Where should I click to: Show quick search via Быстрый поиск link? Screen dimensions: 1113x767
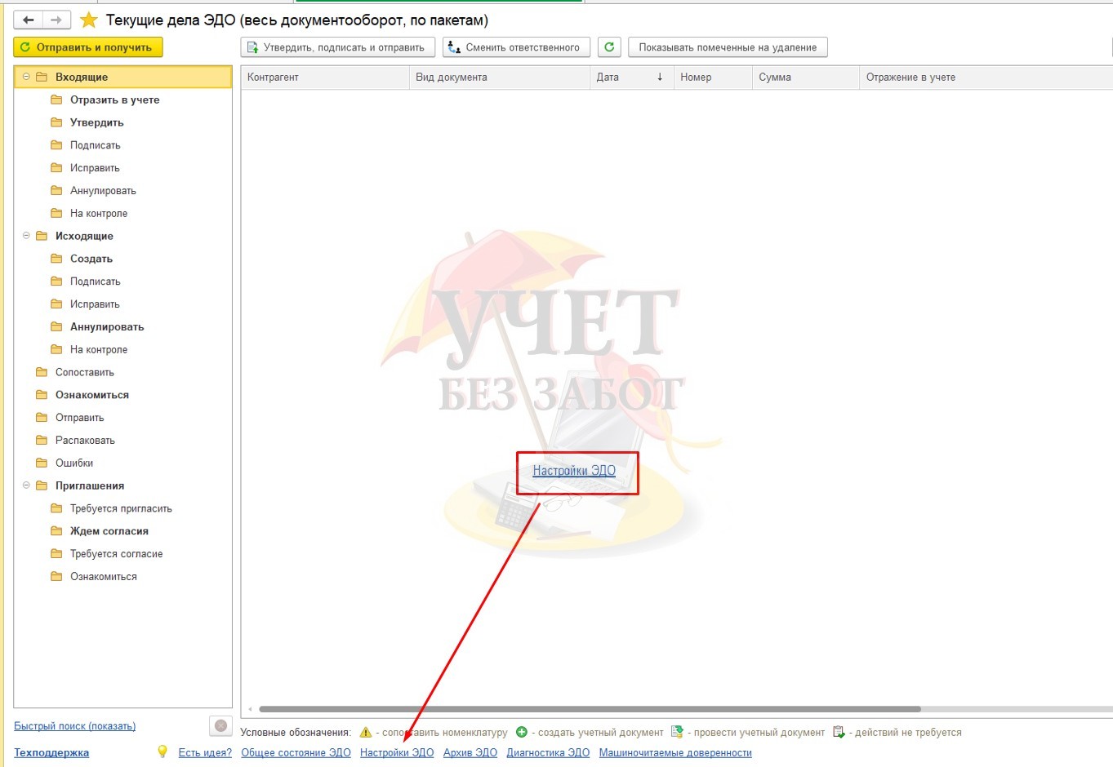click(x=75, y=726)
